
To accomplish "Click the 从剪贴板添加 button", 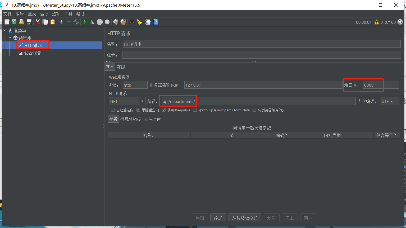I will point(245,218).
